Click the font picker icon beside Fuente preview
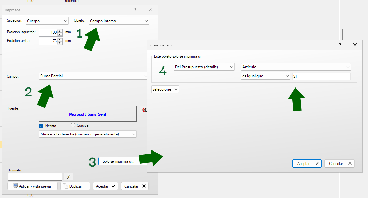368x198 pixels. (x=143, y=110)
